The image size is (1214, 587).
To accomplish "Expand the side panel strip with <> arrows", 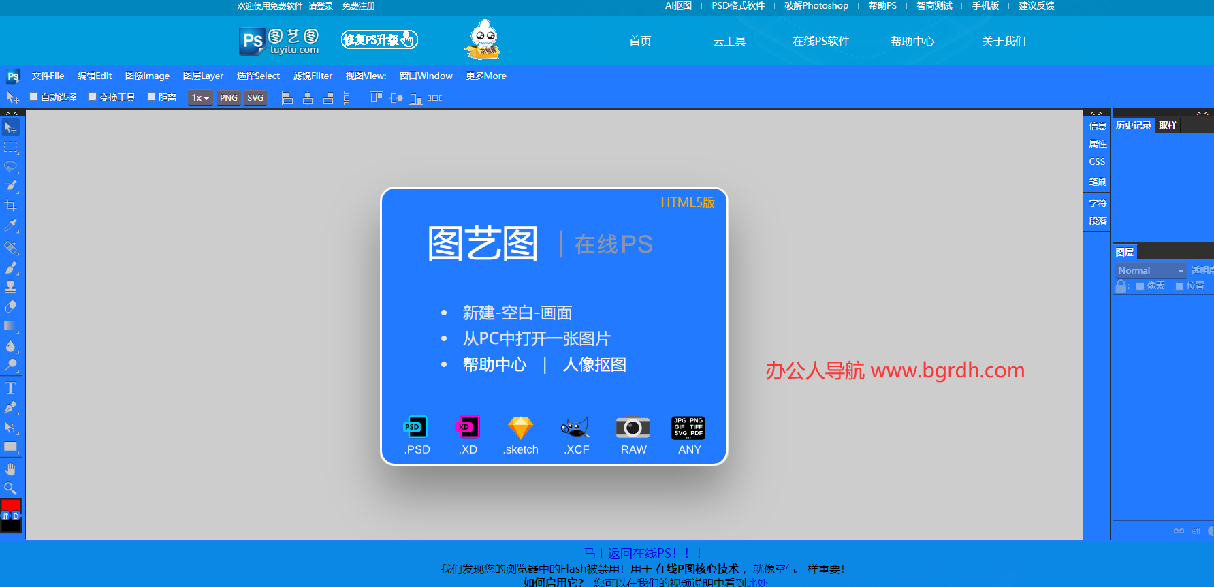I will 1096,113.
